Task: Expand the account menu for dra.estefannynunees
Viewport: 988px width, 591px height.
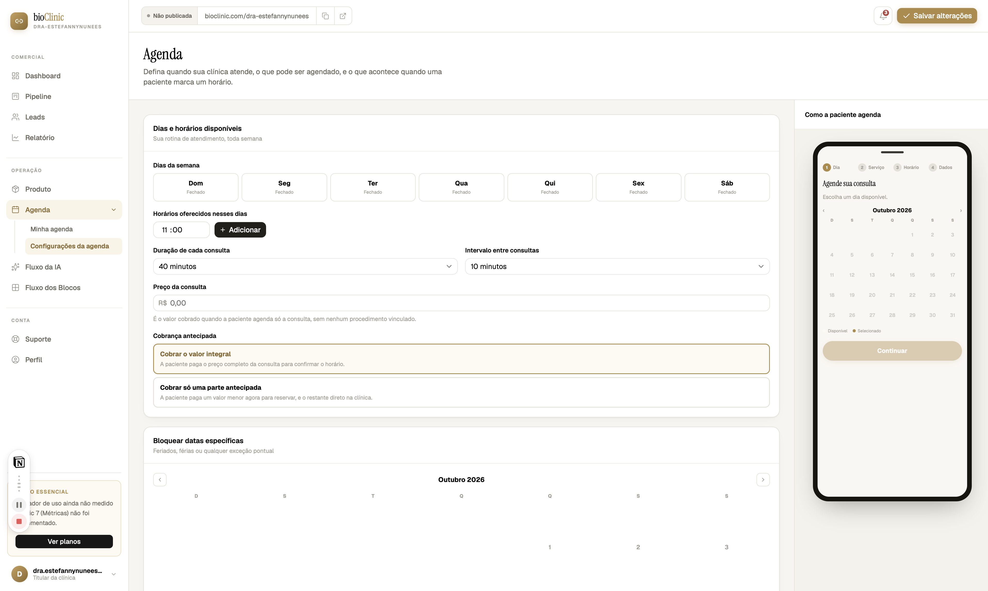Action: tap(114, 574)
